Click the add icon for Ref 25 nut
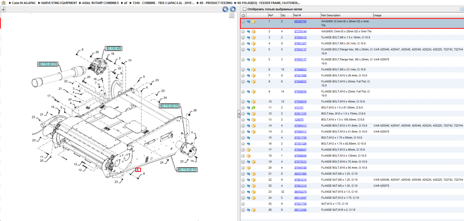Screen dimensions: 464x221 243,204
